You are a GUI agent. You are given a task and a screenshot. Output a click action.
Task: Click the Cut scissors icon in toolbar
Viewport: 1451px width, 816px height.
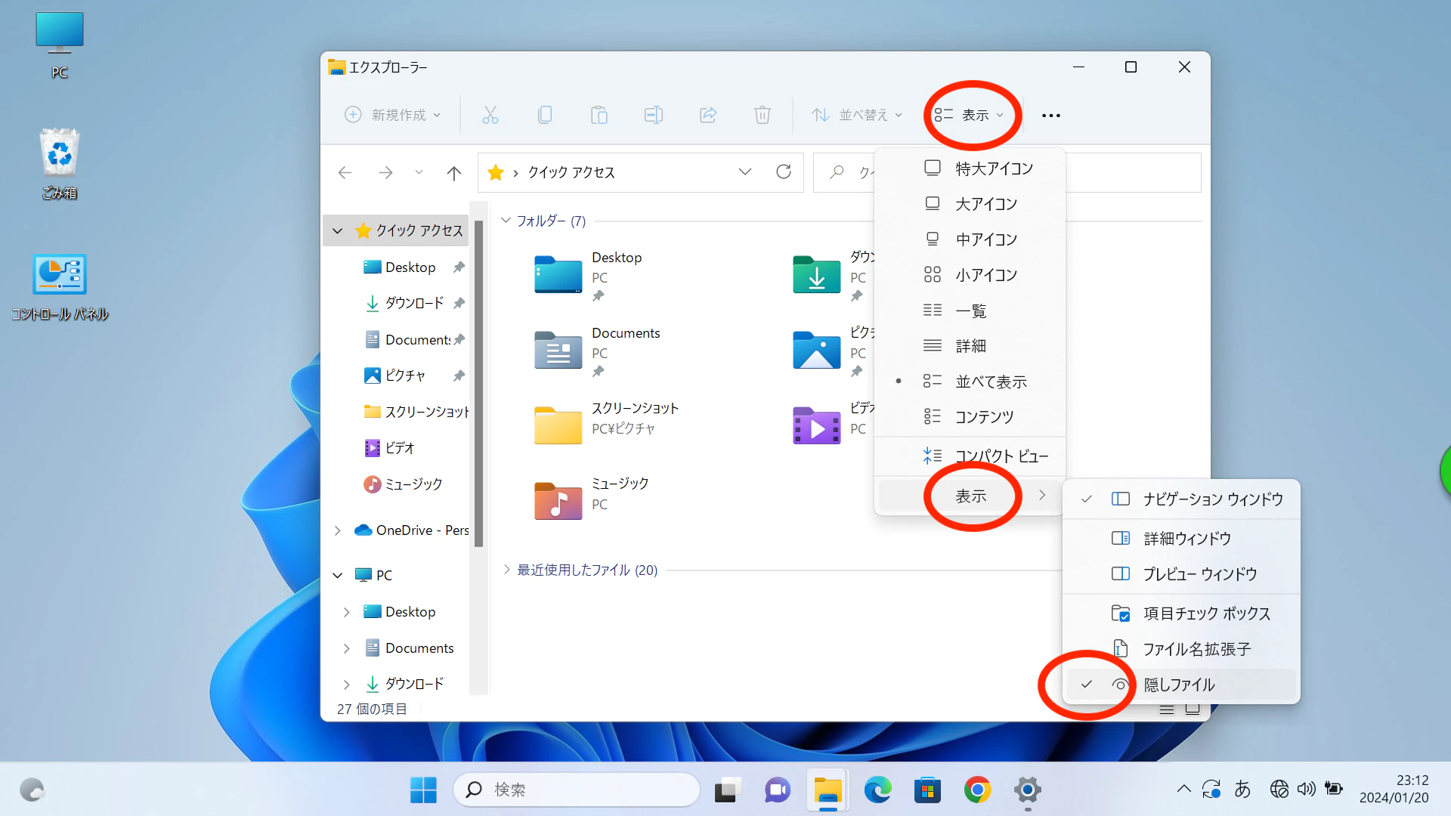pyautogui.click(x=490, y=115)
